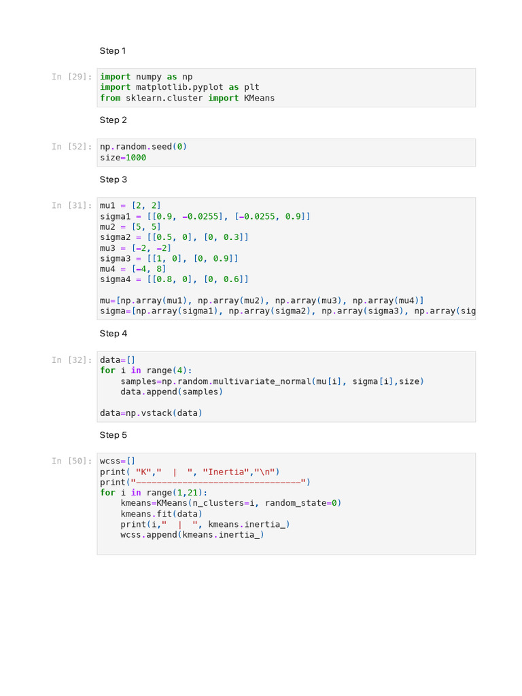
Task: Click the 'In [52]:' cell prompt
Action: coord(72,147)
